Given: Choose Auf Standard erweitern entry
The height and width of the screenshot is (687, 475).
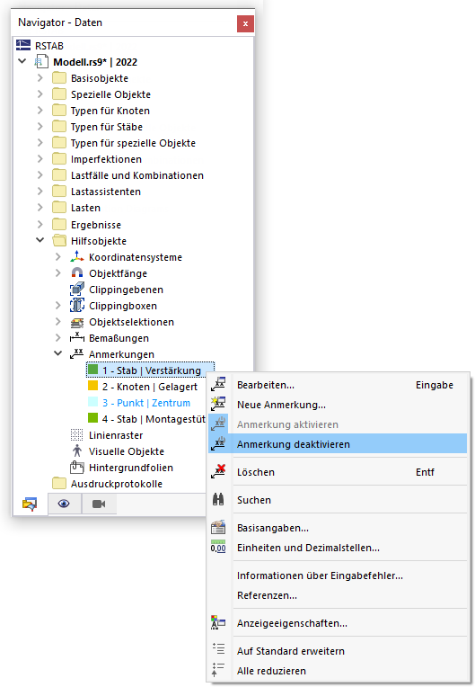Looking at the screenshot, I should (338, 651).
